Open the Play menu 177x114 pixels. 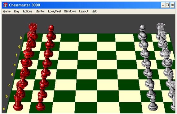point(17,11)
